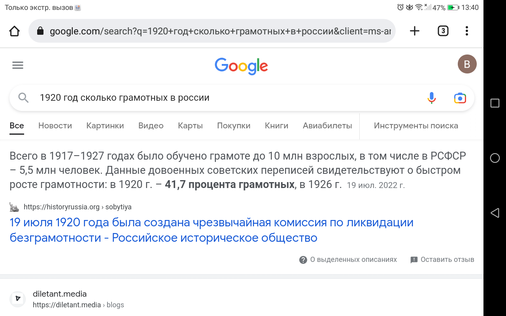Expand Инструменты поиска options
Screen dimensions: 506x316
(416, 126)
